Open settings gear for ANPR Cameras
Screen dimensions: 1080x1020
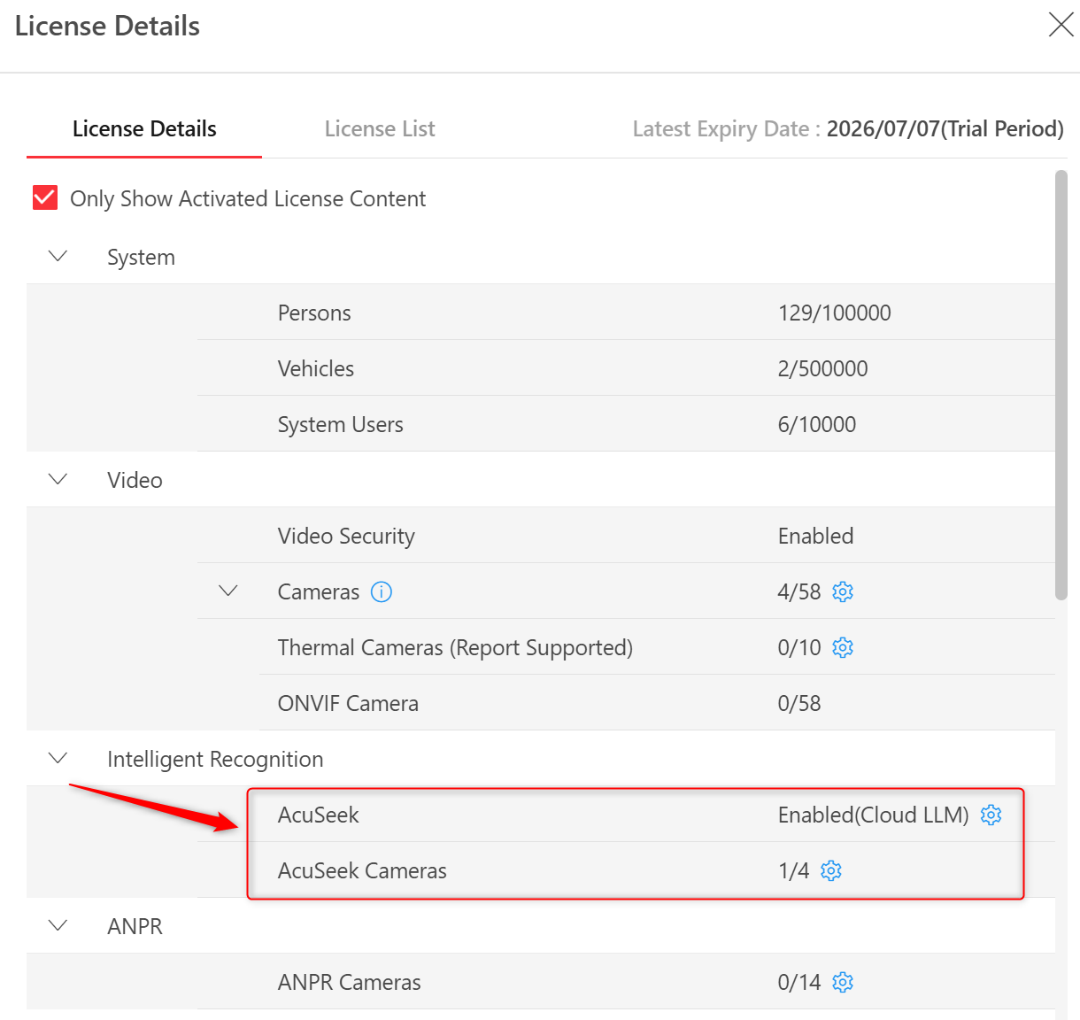coord(843,982)
